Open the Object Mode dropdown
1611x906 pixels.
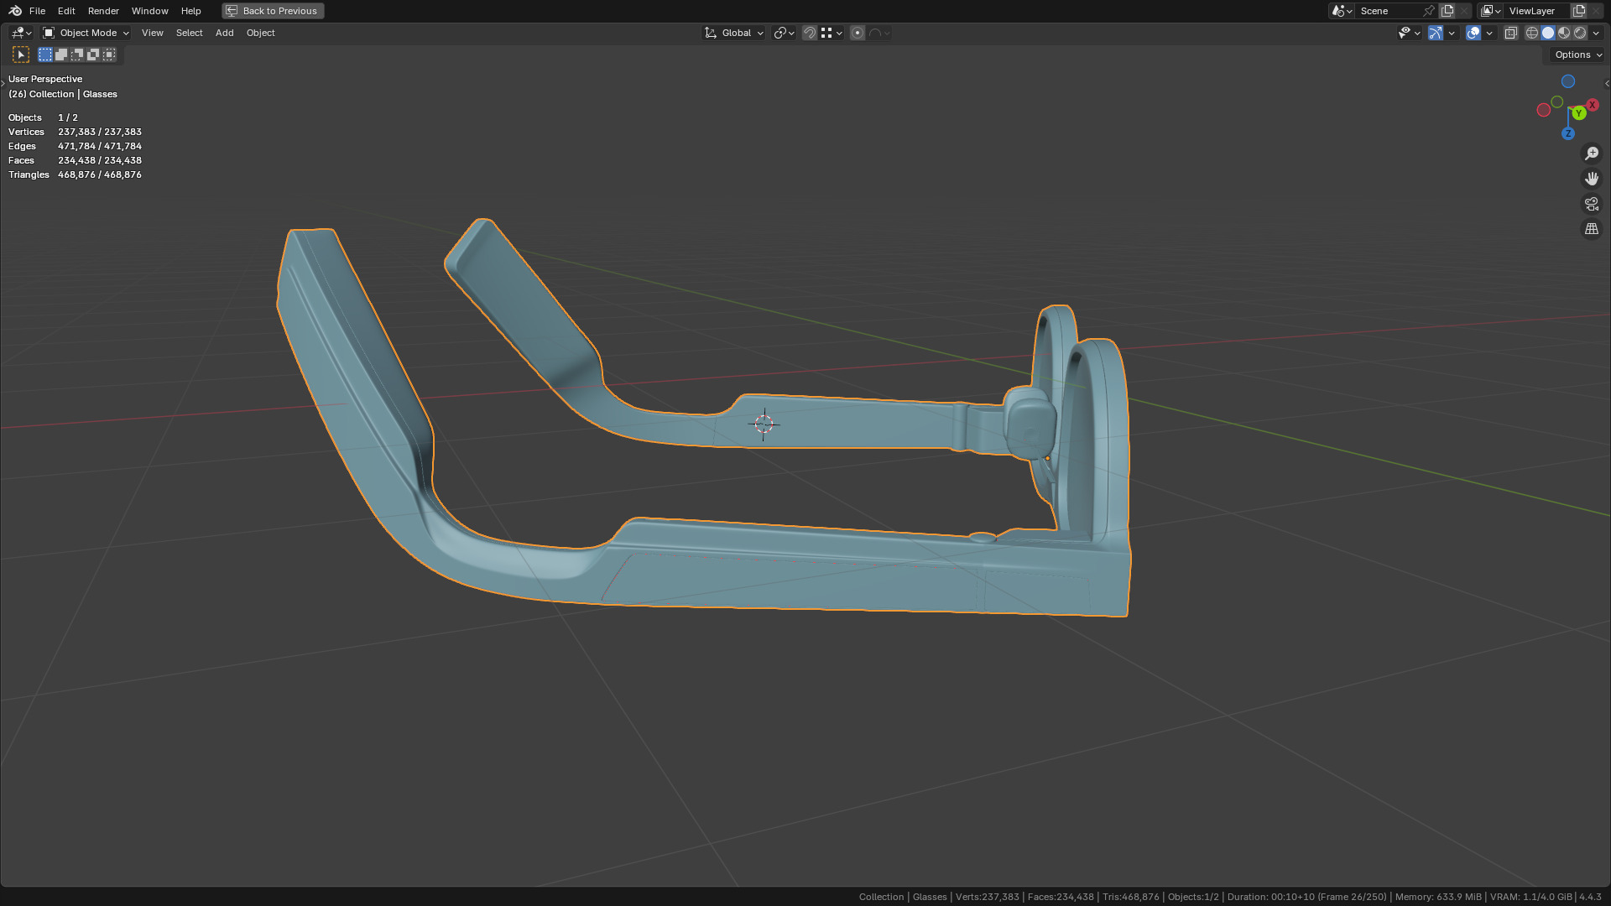(86, 33)
